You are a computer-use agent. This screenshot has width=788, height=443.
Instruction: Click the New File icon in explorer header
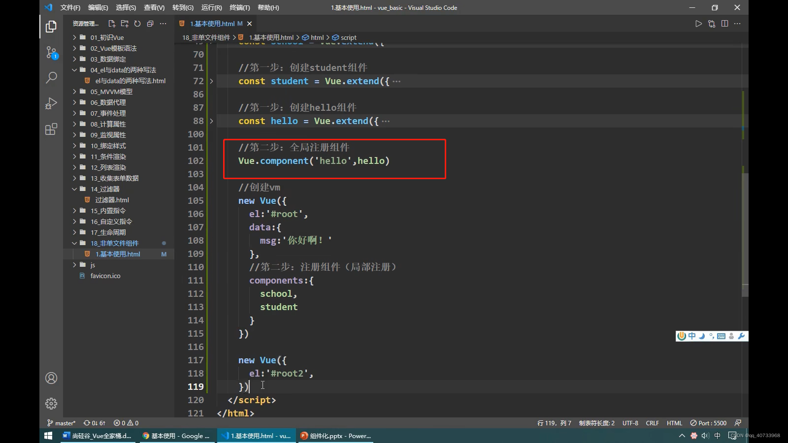point(112,24)
